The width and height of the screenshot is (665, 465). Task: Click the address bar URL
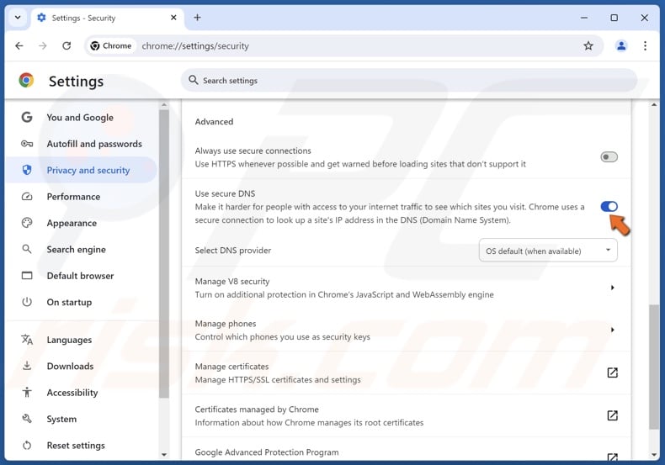click(195, 45)
